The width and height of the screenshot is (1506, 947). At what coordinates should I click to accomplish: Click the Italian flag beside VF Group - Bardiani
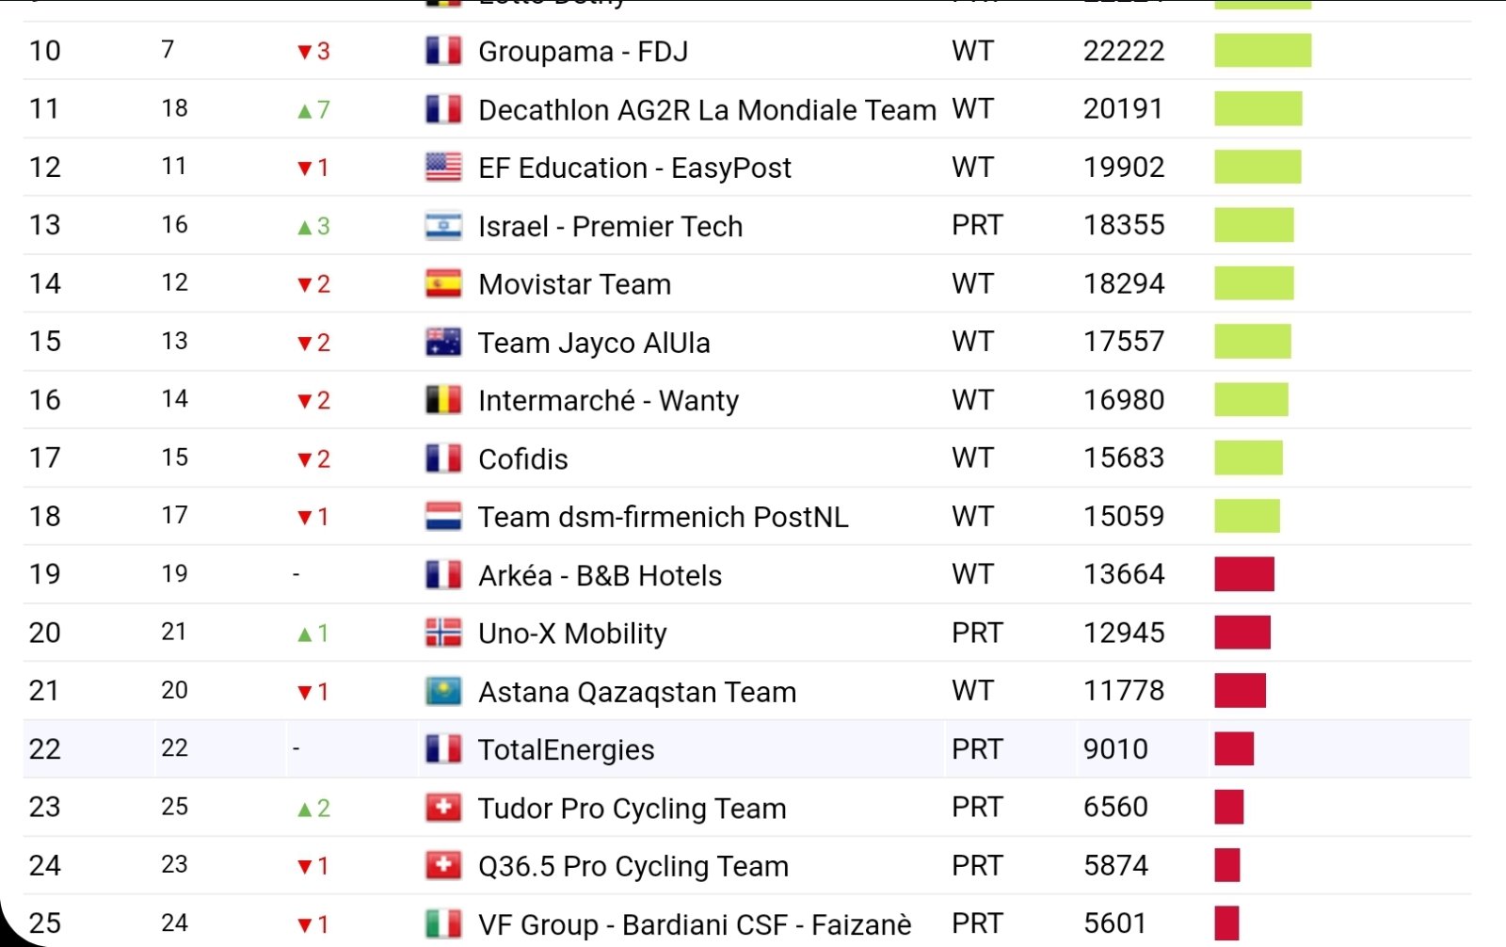click(443, 923)
